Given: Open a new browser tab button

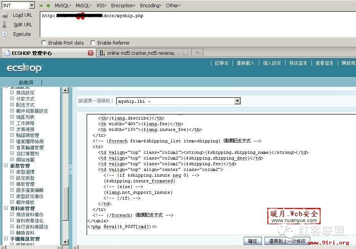Looking at the screenshot, I should click(x=198, y=53).
